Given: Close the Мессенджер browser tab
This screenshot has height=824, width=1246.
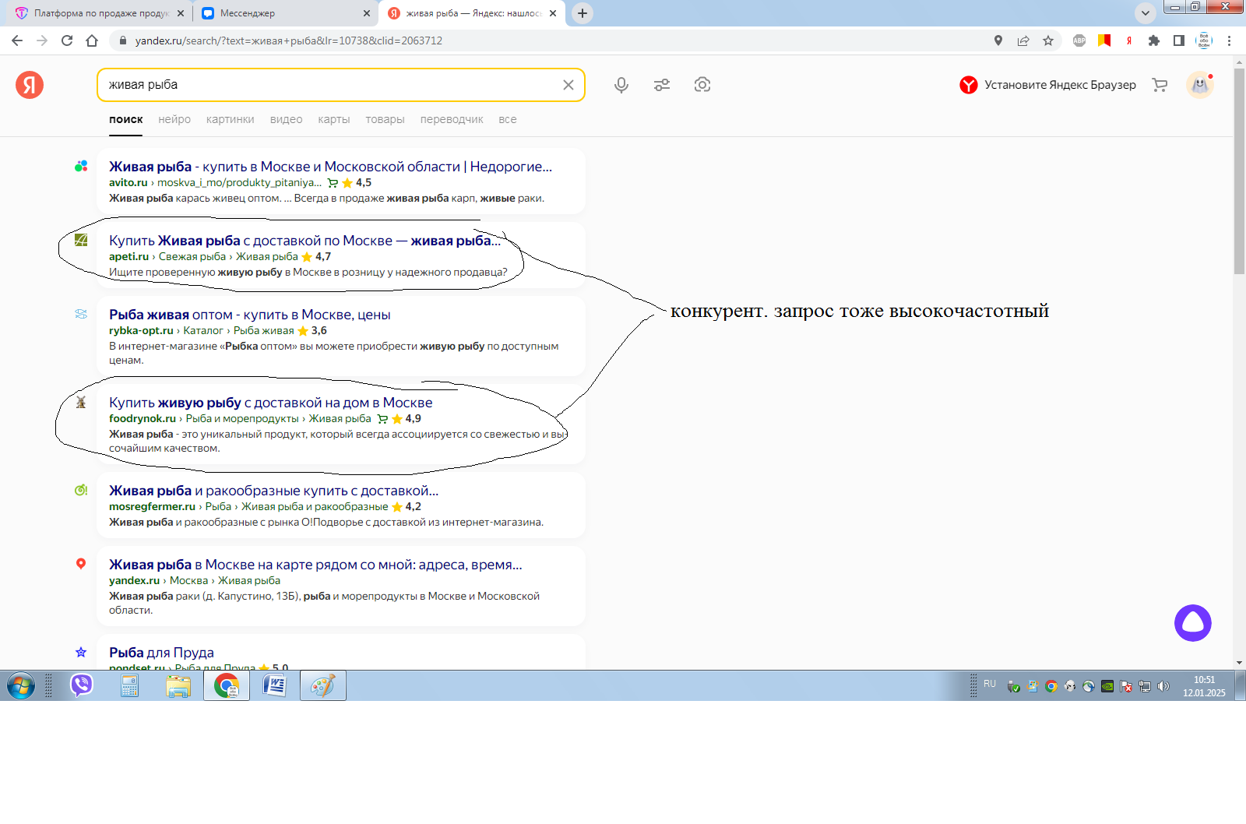Looking at the screenshot, I should pyautogui.click(x=367, y=13).
